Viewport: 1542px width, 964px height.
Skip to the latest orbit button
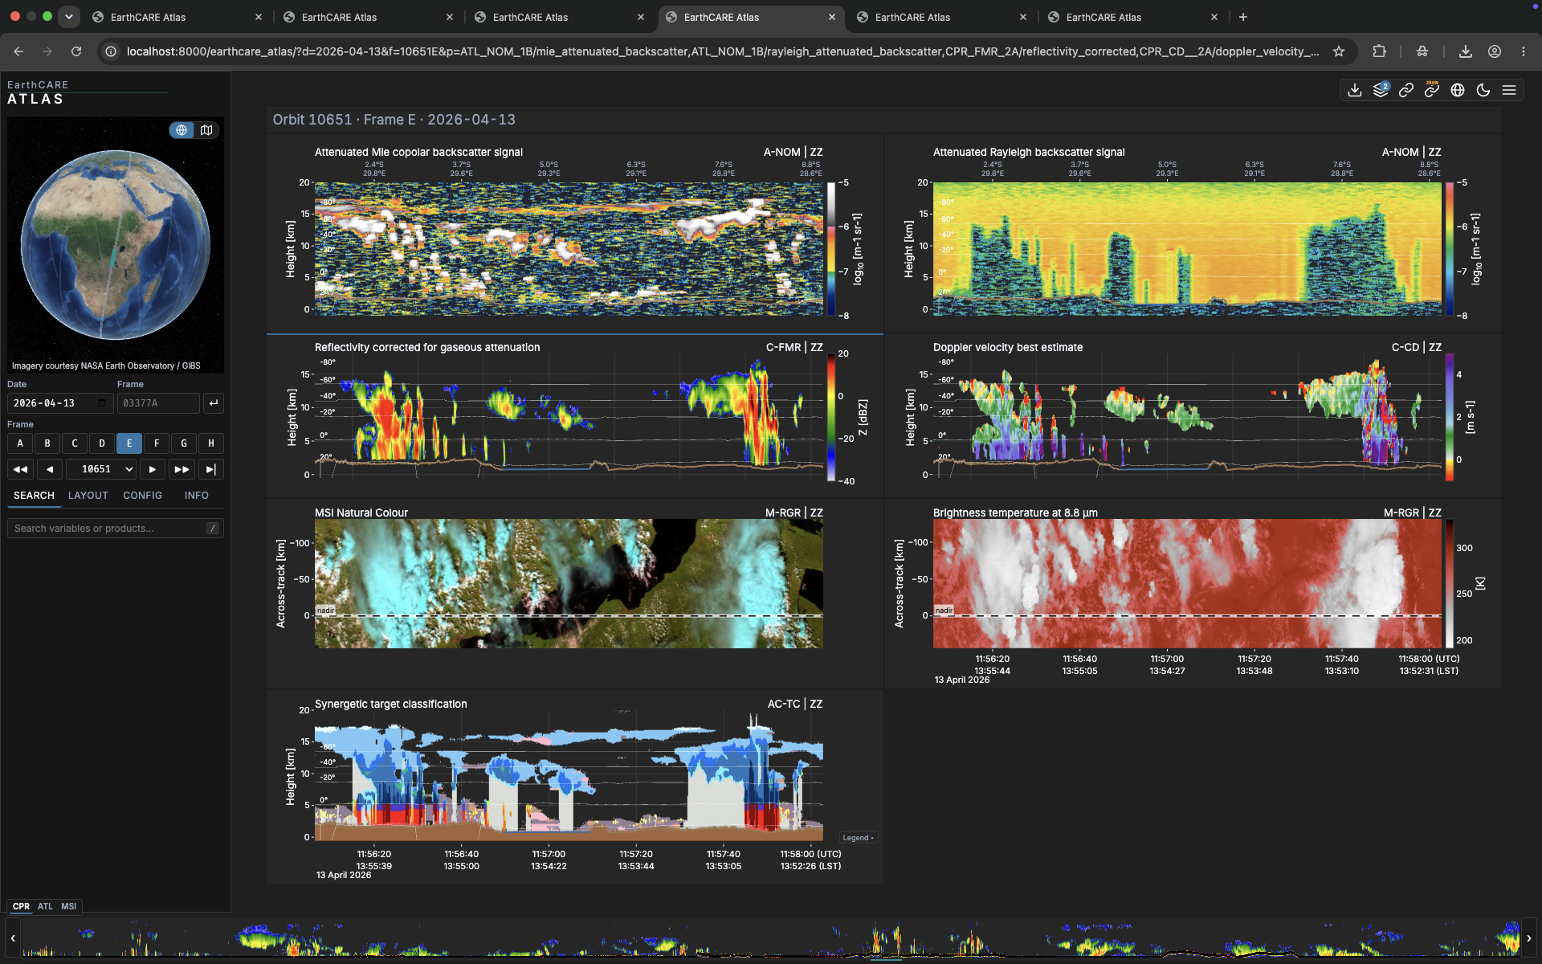click(210, 469)
